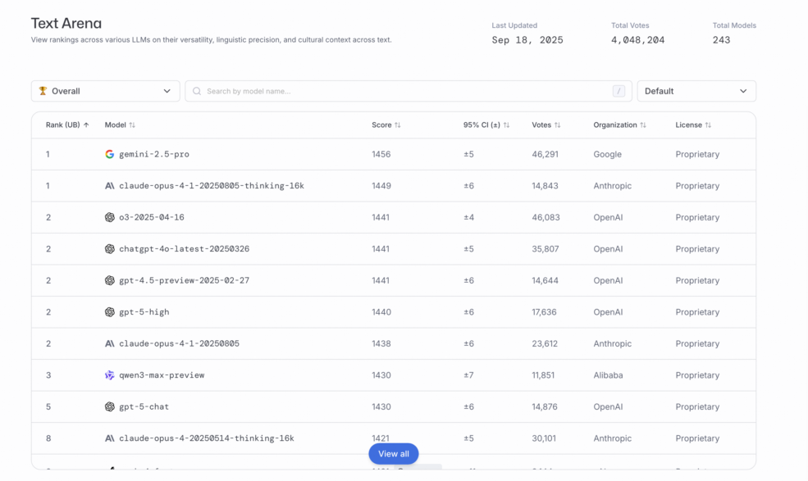Sort by License column arrows

pos(708,125)
